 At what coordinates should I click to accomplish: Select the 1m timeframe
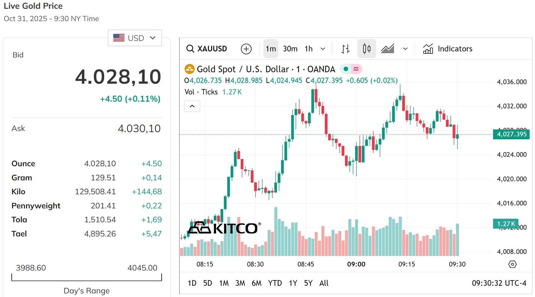271,49
